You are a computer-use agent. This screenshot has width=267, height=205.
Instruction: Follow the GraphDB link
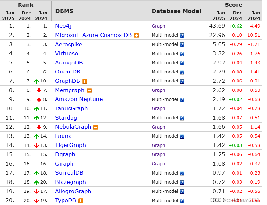click(68, 81)
